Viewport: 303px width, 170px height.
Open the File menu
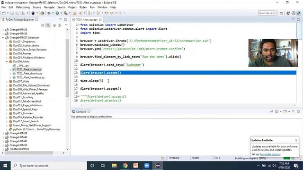(x=3, y=8)
